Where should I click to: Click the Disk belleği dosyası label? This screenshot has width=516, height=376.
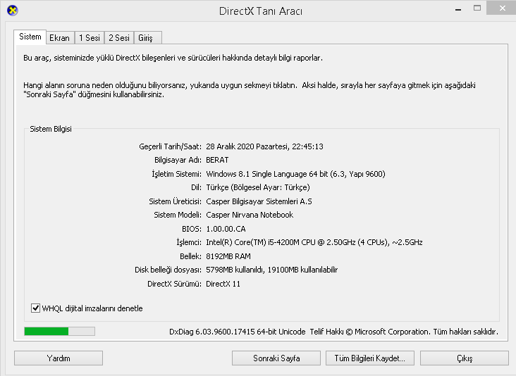tap(168, 270)
